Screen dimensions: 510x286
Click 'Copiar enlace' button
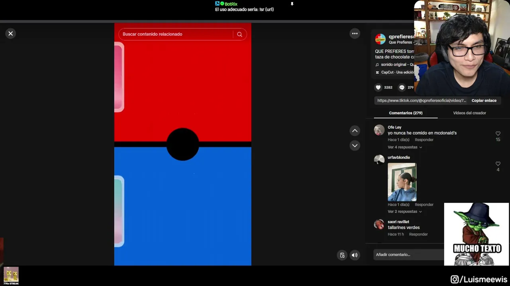[x=484, y=100]
